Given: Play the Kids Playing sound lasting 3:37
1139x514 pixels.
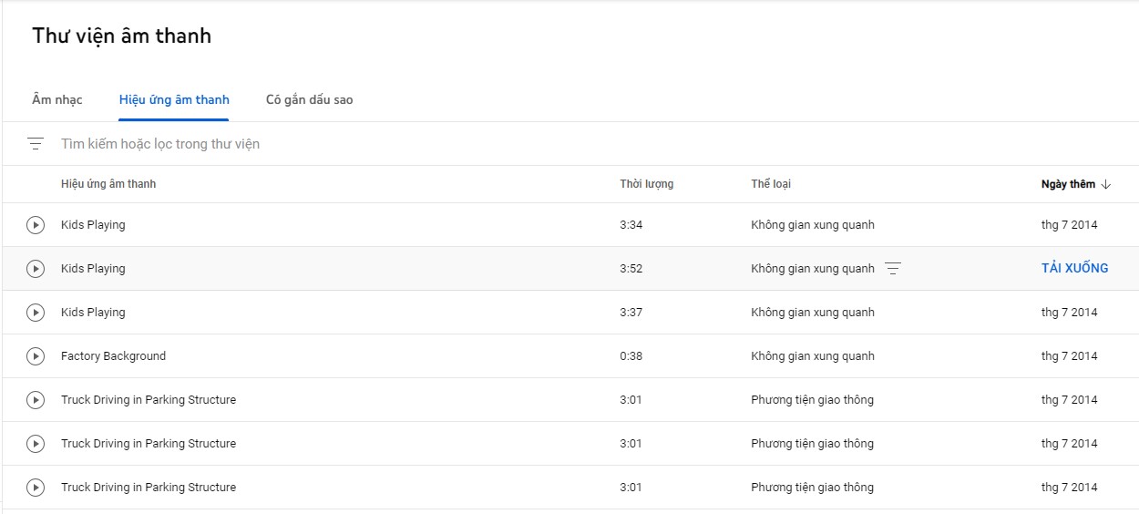Looking at the screenshot, I should click(36, 313).
